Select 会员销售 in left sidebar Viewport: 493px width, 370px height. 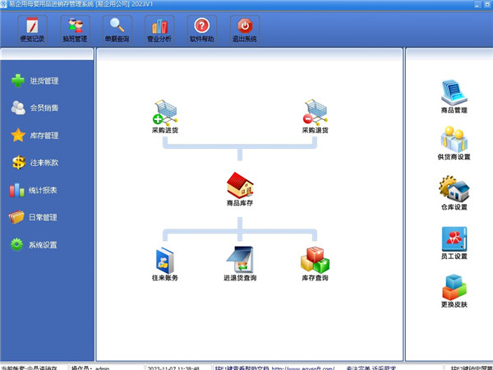coord(35,108)
